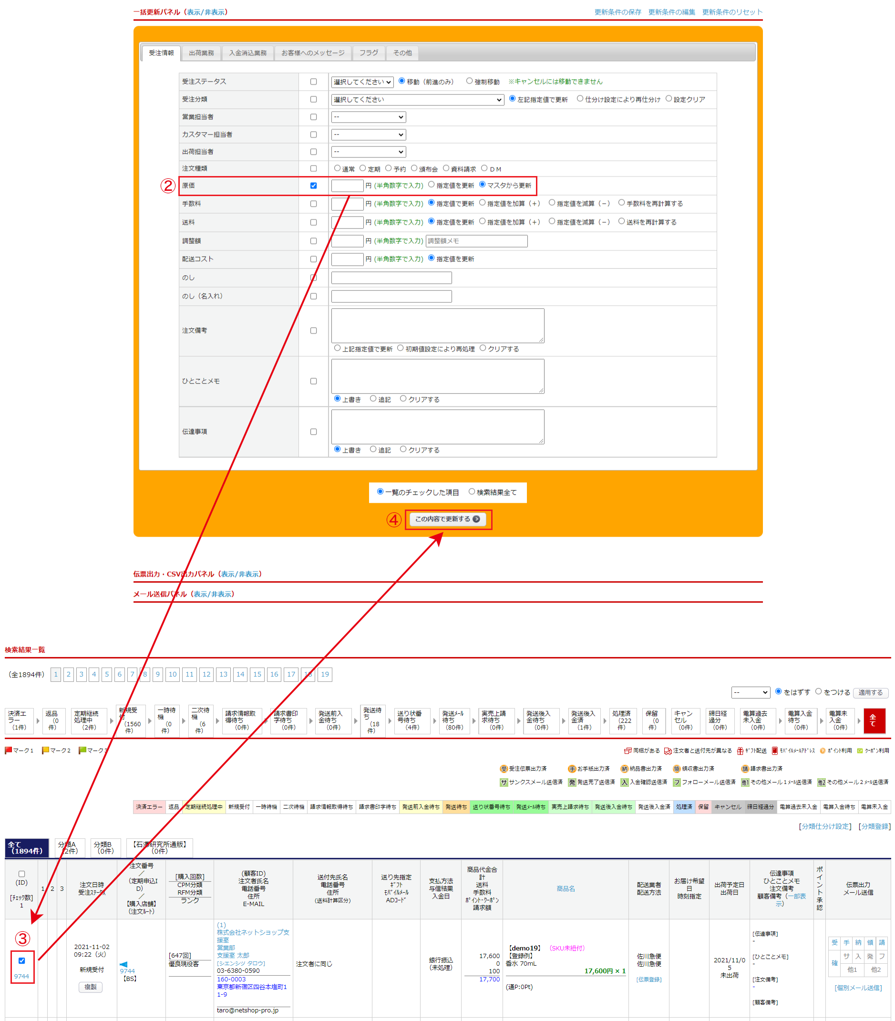Select the 強制移動 radio button
The height and width of the screenshot is (1021, 895).
click(469, 81)
